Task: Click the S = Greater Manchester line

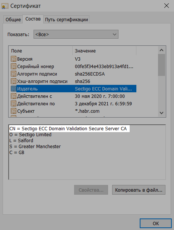Action: click(35, 146)
